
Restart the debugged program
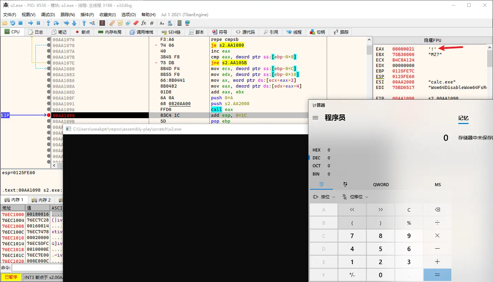[12, 23]
